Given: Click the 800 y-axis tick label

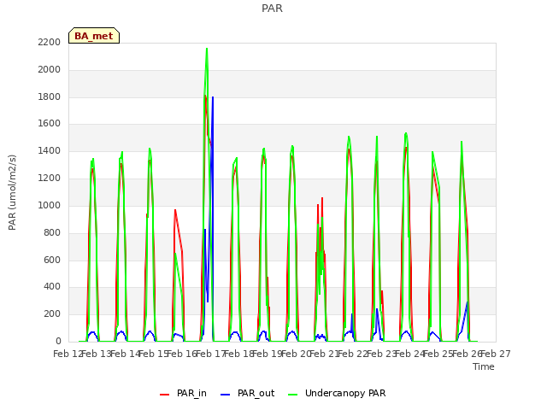Looking at the screenshot, I should click(x=52, y=232).
